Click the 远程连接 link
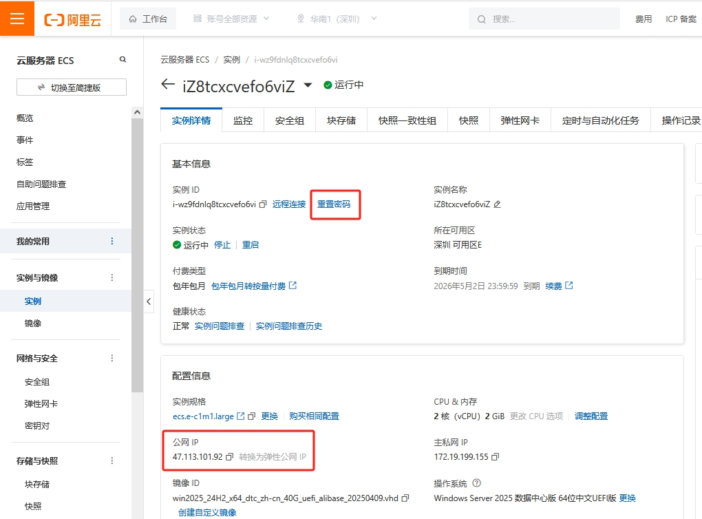Screen dimensions: 702x519 click(x=289, y=204)
